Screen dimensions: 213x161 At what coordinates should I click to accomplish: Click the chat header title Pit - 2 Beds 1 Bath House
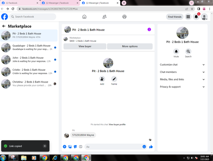click(88, 30)
